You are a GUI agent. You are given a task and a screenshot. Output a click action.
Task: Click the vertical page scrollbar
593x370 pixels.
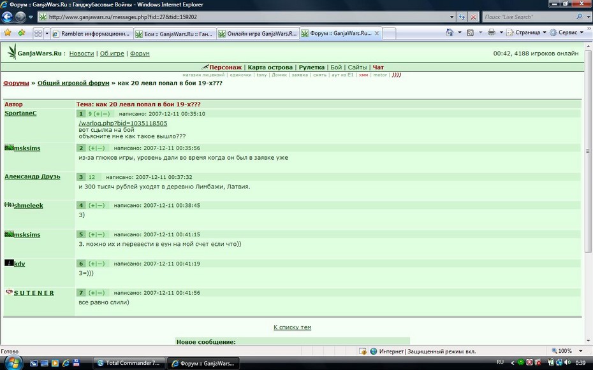point(588,151)
